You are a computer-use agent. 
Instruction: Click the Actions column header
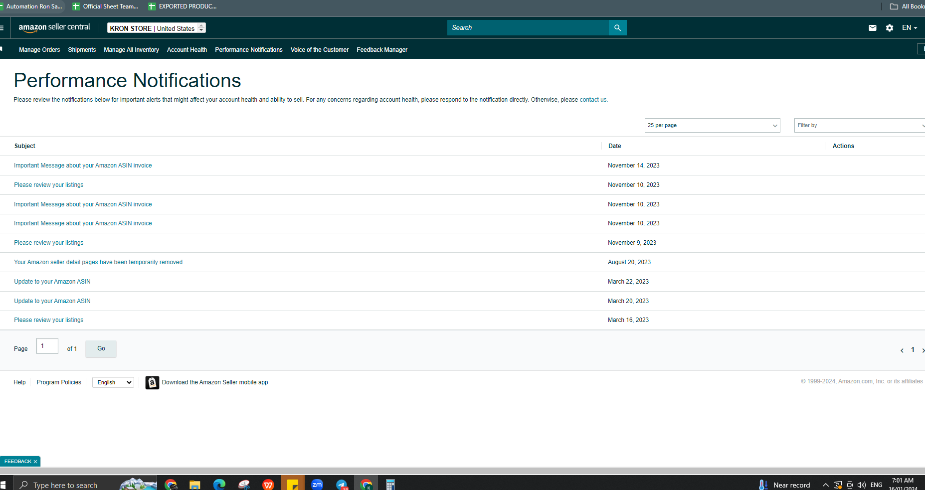pos(843,146)
